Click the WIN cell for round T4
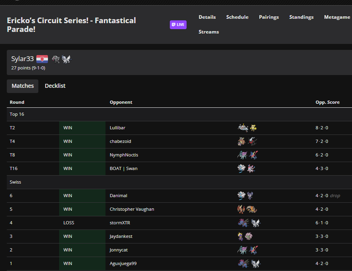 [82, 141]
